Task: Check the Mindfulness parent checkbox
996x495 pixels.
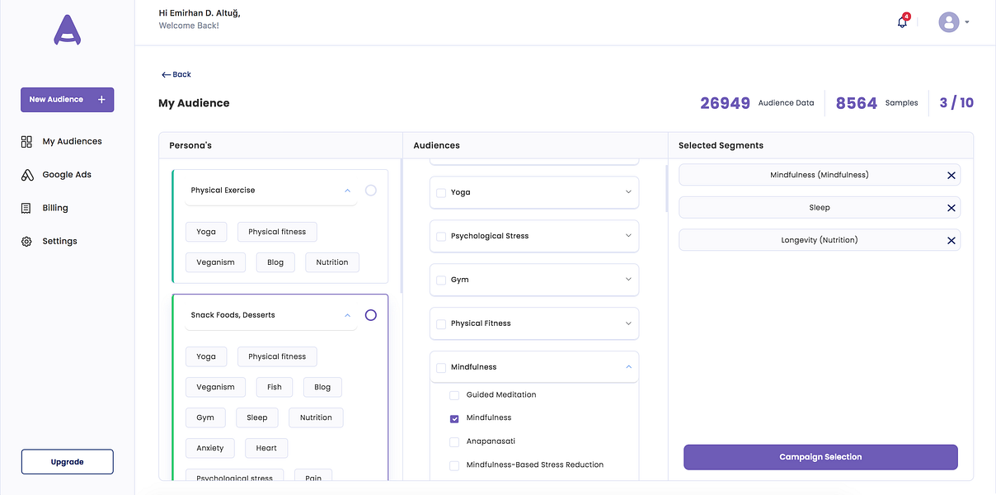Action: [441, 368]
